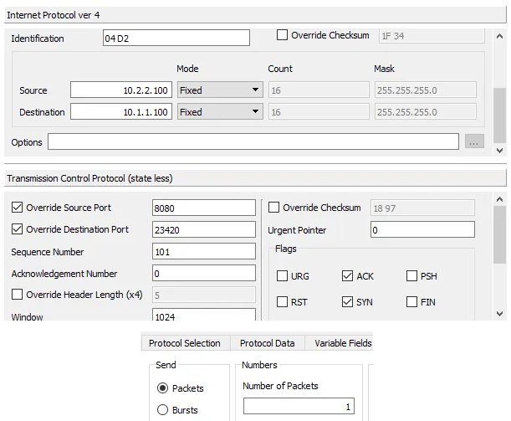Viewport: 511px width, 421px height.
Task: Collapse the Internet Protocol ver 4 header
Action: pos(255,15)
